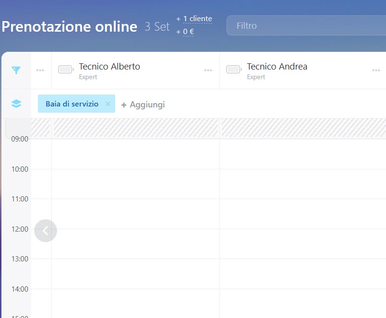The image size is (386, 318).
Task: Click the blue funnel filter icon
Action: tap(16, 71)
